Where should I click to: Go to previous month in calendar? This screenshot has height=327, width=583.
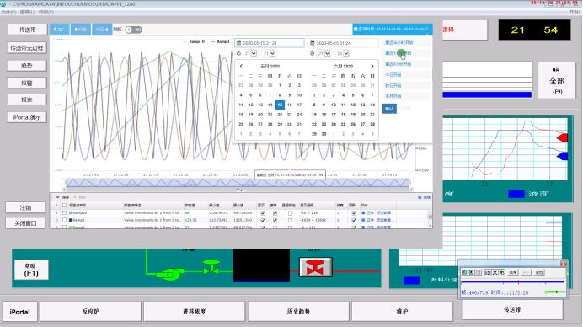click(241, 66)
